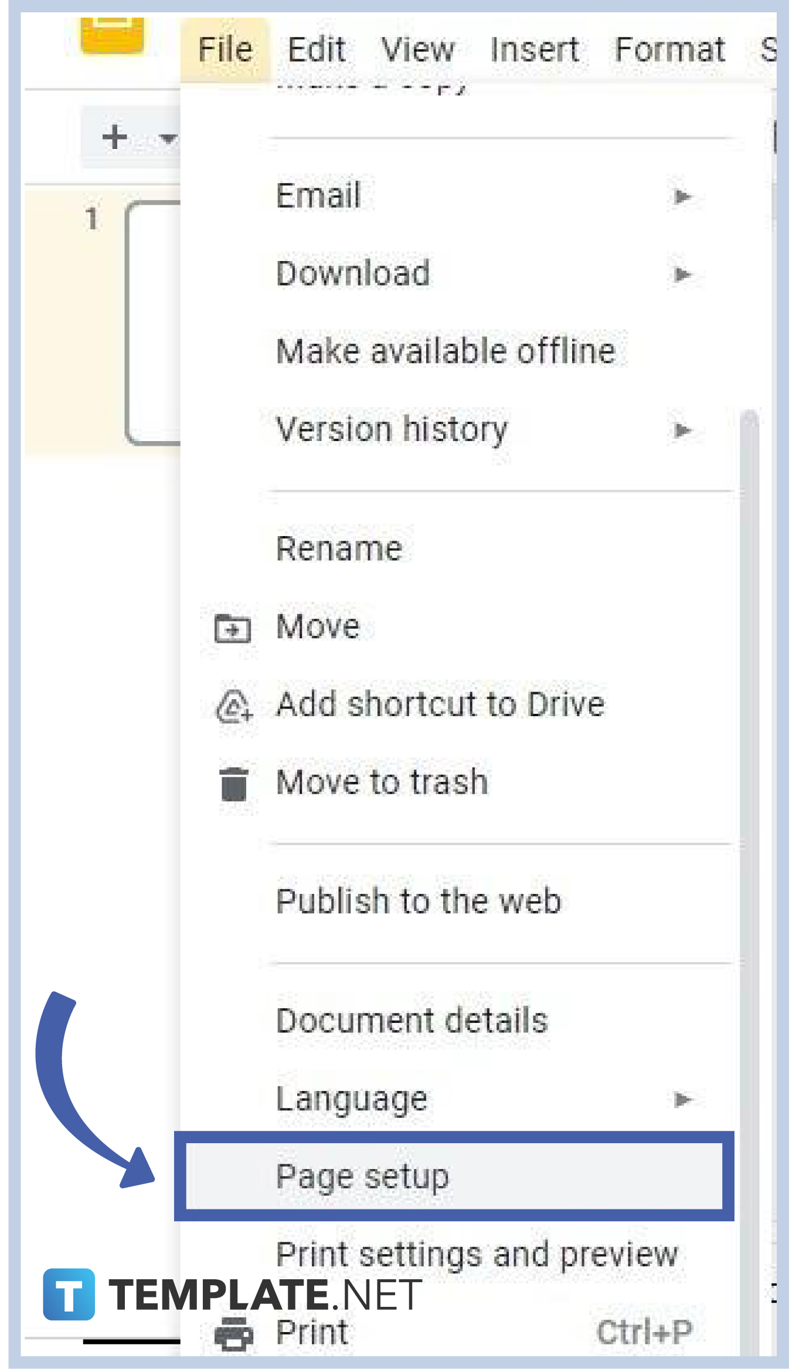Screen dimensions: 789x1369
Task: Open the Edit menu
Action: pos(317,48)
